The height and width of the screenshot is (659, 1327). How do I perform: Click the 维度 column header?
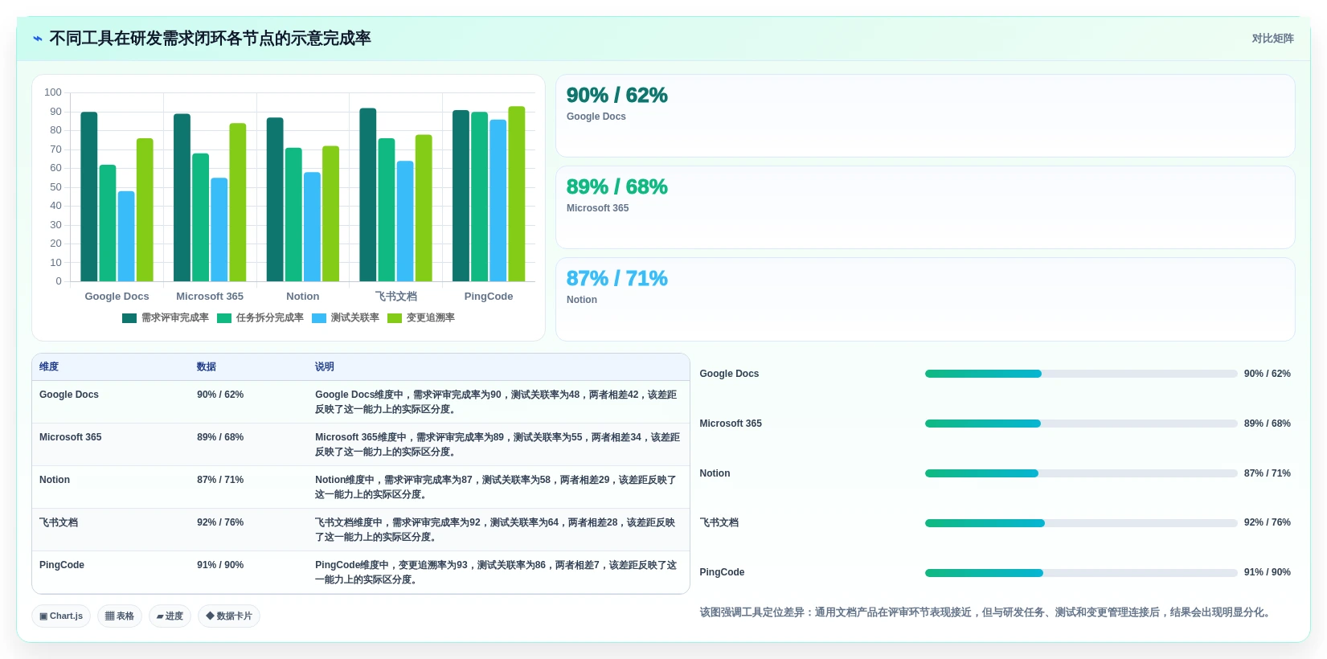click(49, 366)
